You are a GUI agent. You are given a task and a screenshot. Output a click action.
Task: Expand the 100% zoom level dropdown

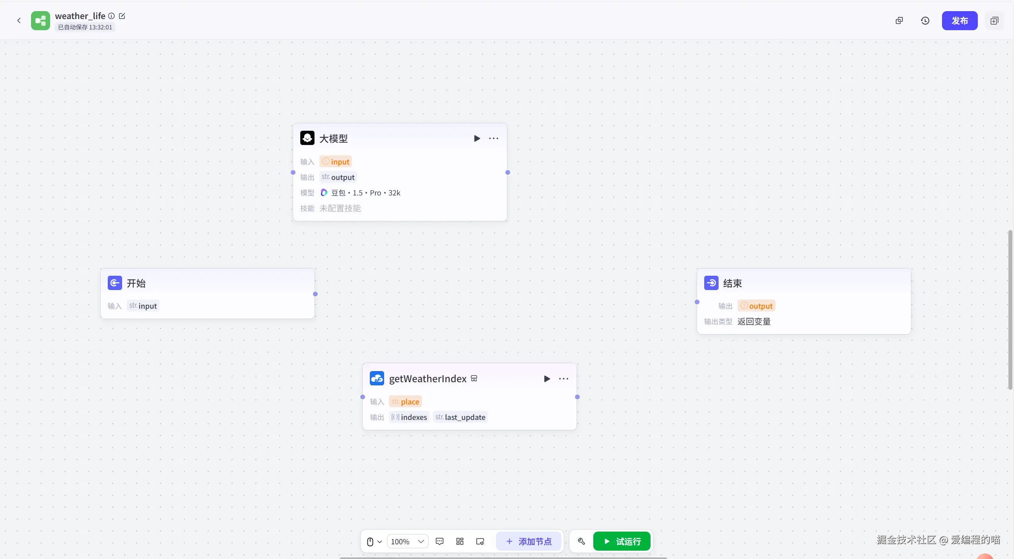click(407, 541)
